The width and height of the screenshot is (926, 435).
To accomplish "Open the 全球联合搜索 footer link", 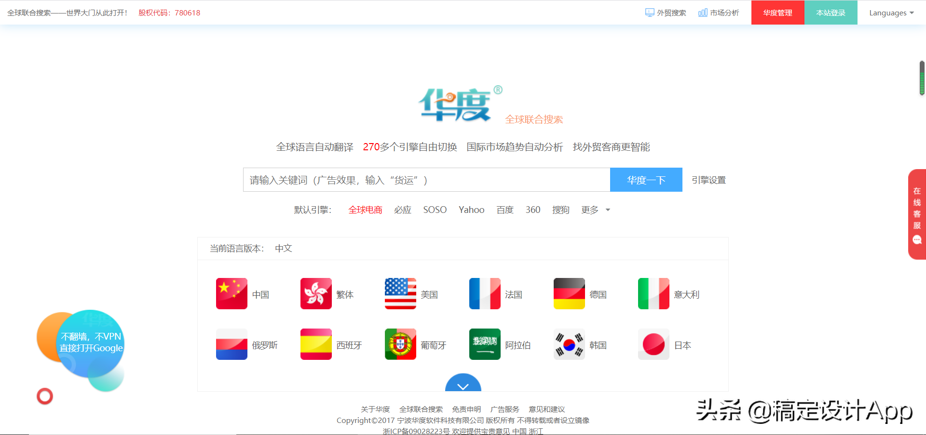I will click(x=421, y=409).
